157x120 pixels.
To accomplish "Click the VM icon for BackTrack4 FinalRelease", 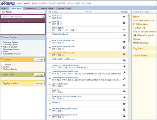I will click(x=124, y=60).
